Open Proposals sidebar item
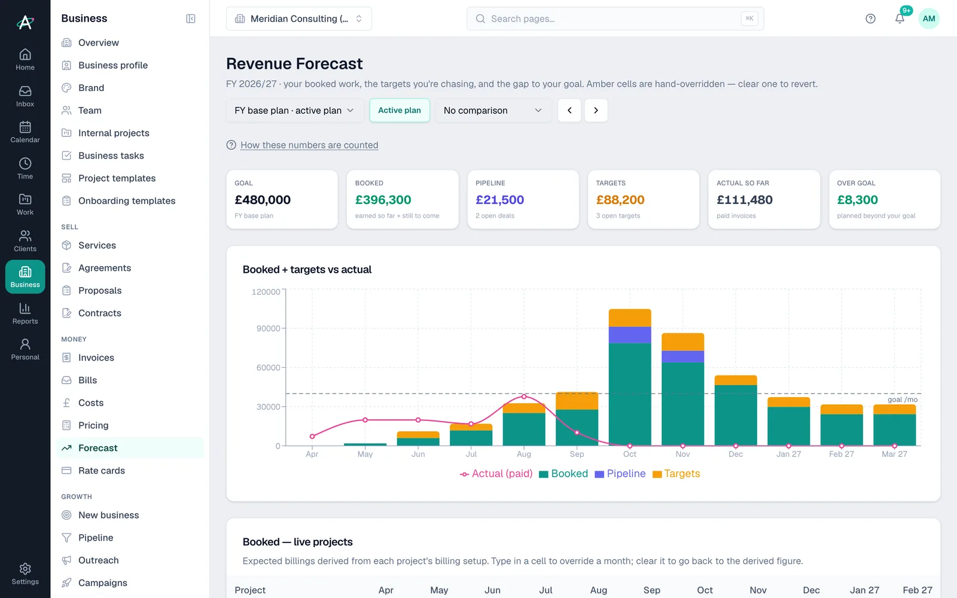 (130, 291)
